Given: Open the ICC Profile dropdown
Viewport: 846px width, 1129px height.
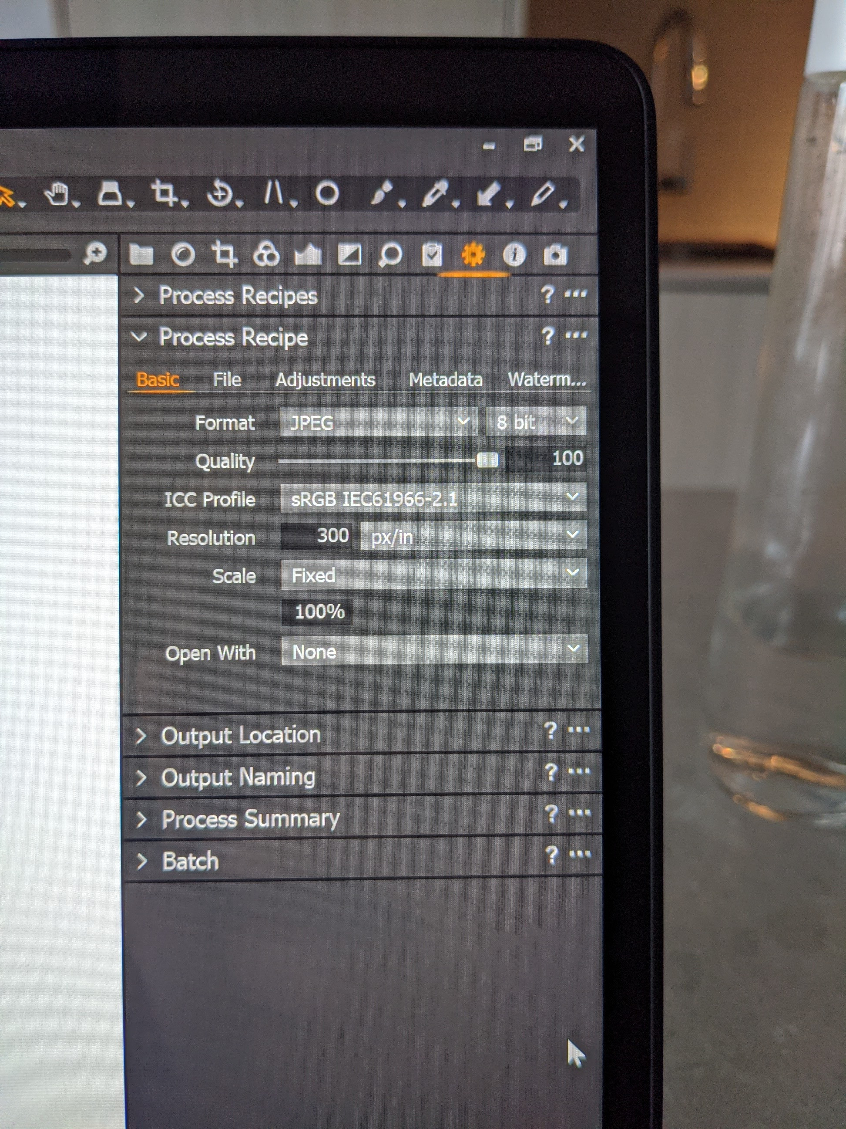Looking at the screenshot, I should 433,499.
